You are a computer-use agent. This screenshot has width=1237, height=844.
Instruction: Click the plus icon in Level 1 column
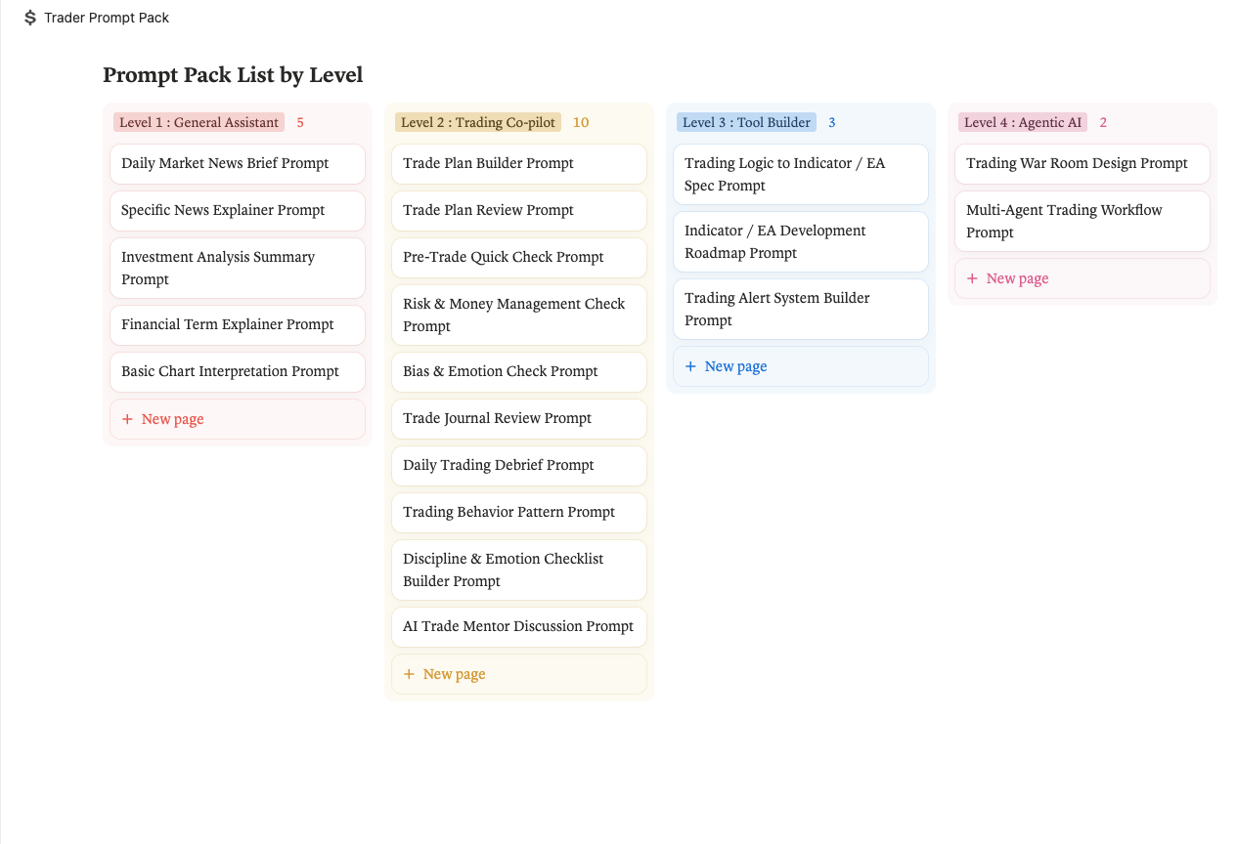coord(127,419)
